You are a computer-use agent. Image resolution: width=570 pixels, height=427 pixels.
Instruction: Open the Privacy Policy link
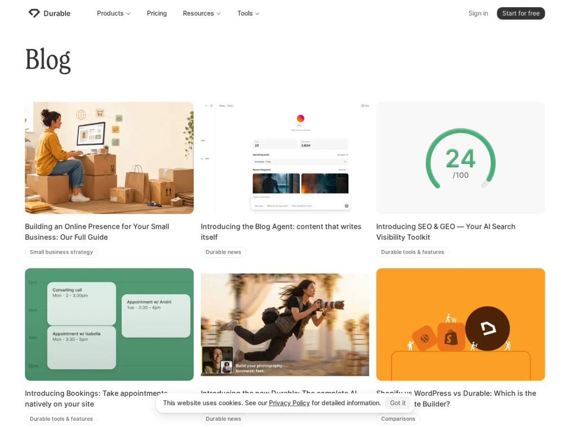pos(289,403)
